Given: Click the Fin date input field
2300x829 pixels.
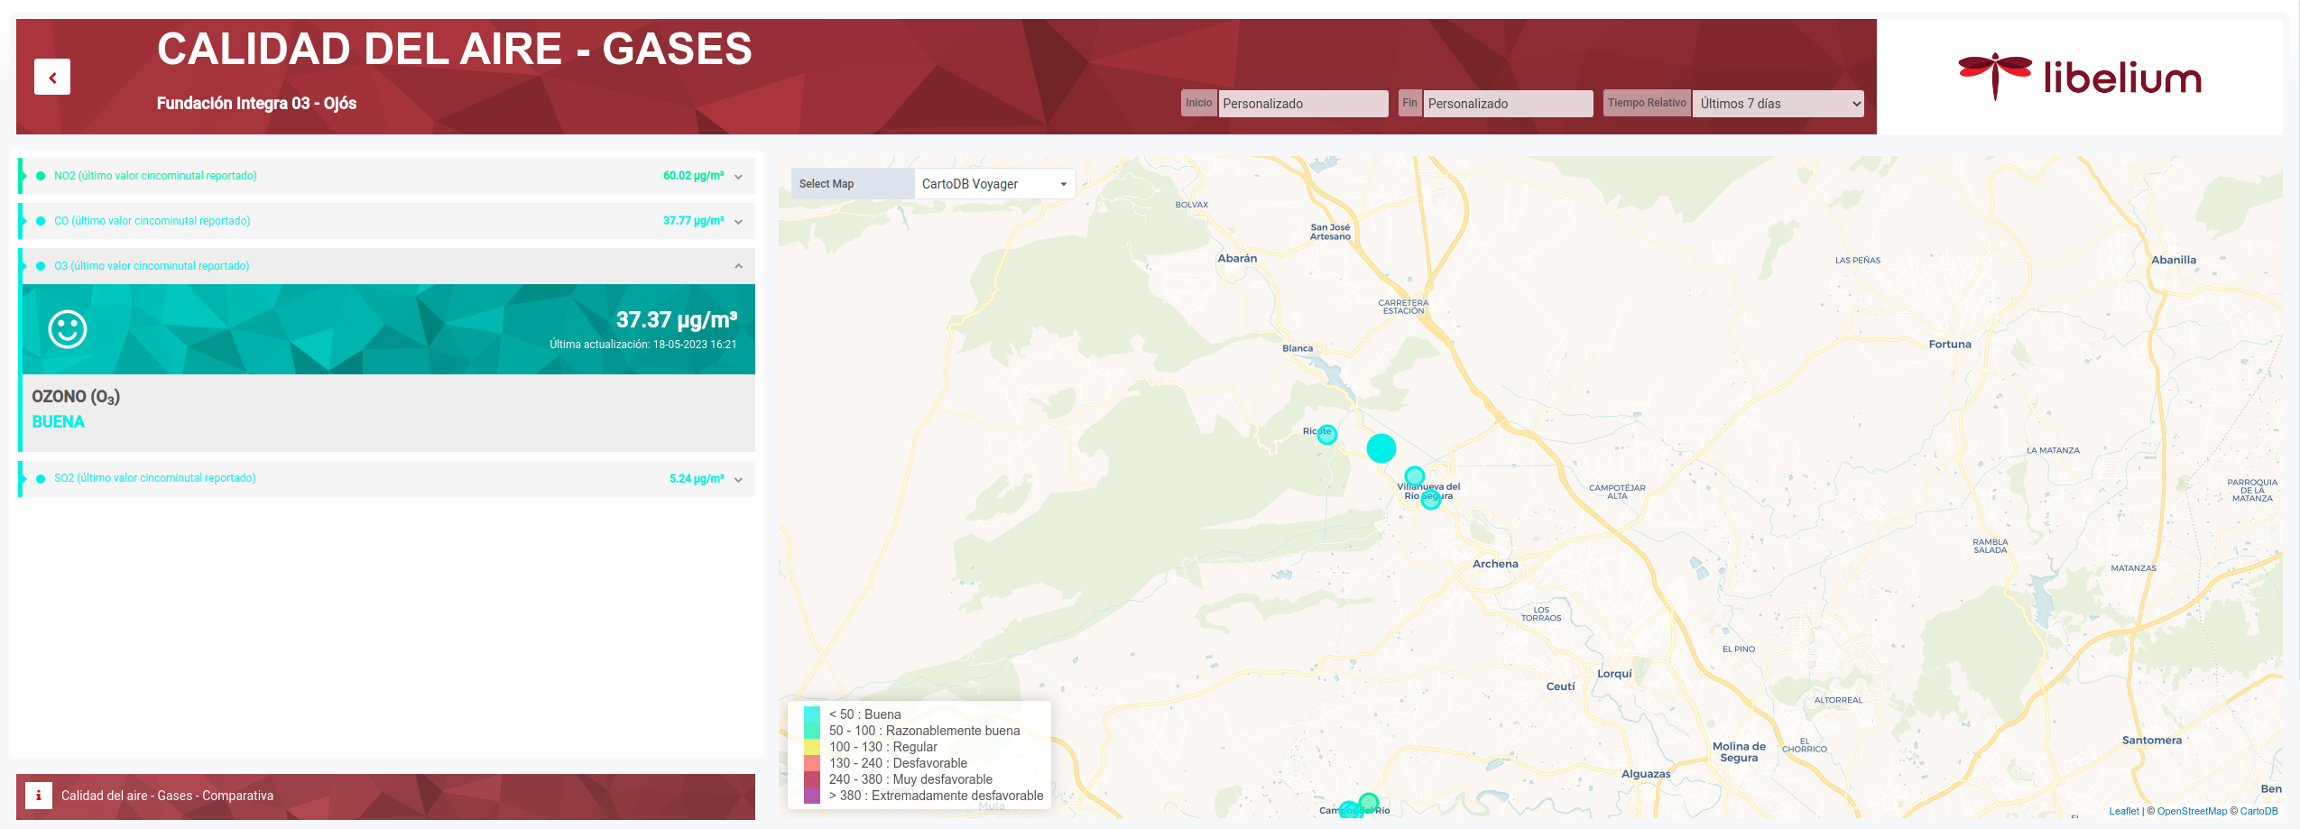Looking at the screenshot, I should click(x=1508, y=104).
